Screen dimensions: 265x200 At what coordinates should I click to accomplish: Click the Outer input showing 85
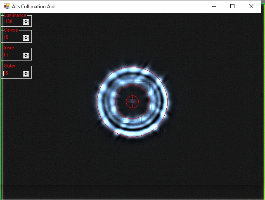point(13,73)
